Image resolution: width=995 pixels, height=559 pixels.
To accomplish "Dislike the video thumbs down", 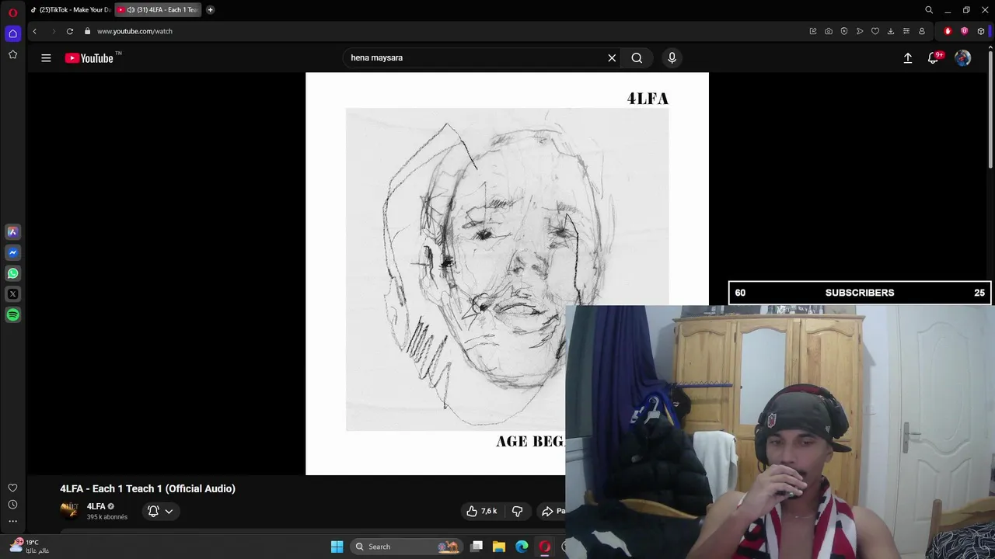I will coord(517,511).
